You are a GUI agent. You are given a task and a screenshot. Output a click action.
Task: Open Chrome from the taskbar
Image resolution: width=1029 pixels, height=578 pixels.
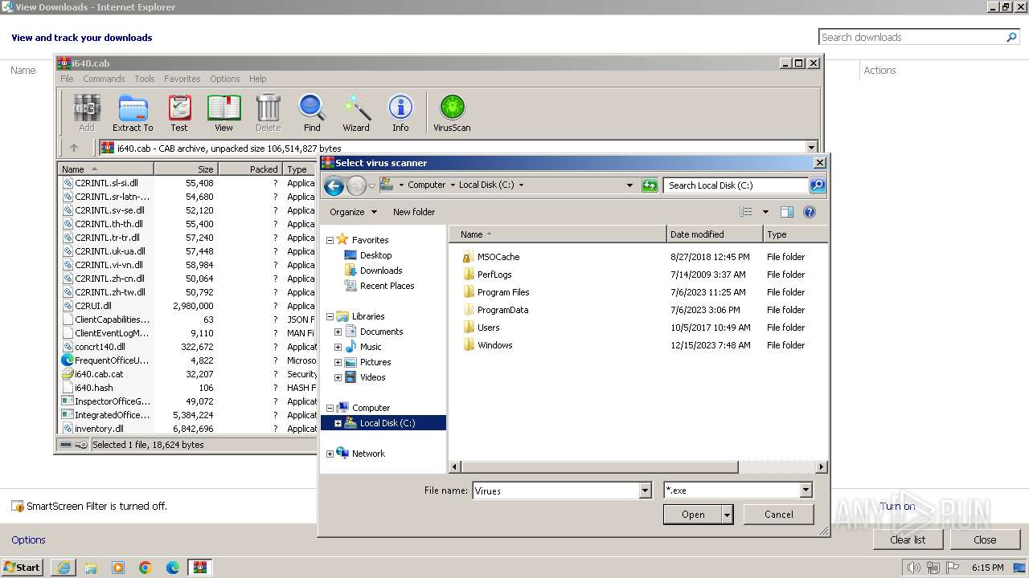(x=146, y=568)
